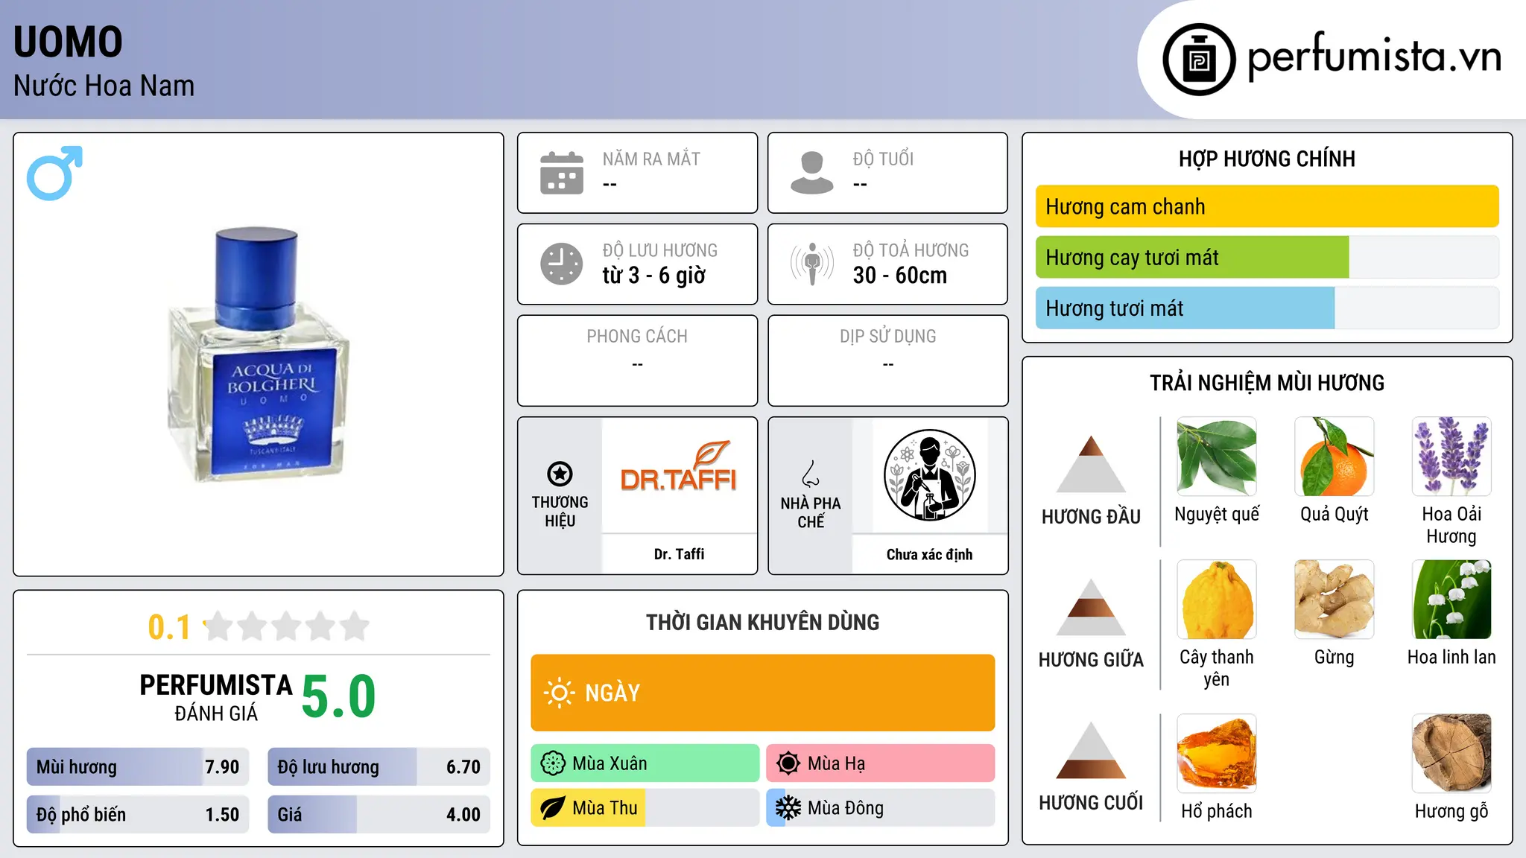Click the 0.1 user rating score

(169, 627)
